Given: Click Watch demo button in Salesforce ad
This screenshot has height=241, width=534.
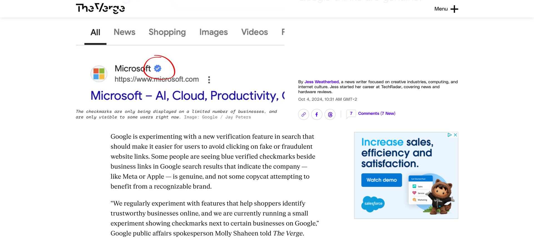Looking at the screenshot, I should (382, 180).
